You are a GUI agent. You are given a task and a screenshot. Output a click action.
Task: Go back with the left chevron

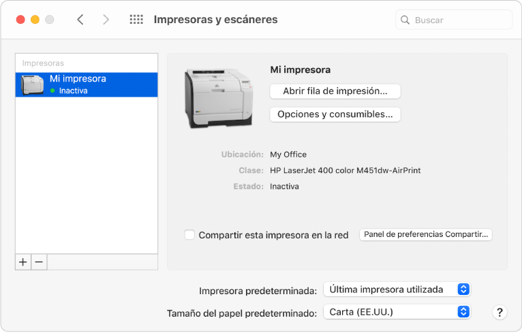[80, 20]
